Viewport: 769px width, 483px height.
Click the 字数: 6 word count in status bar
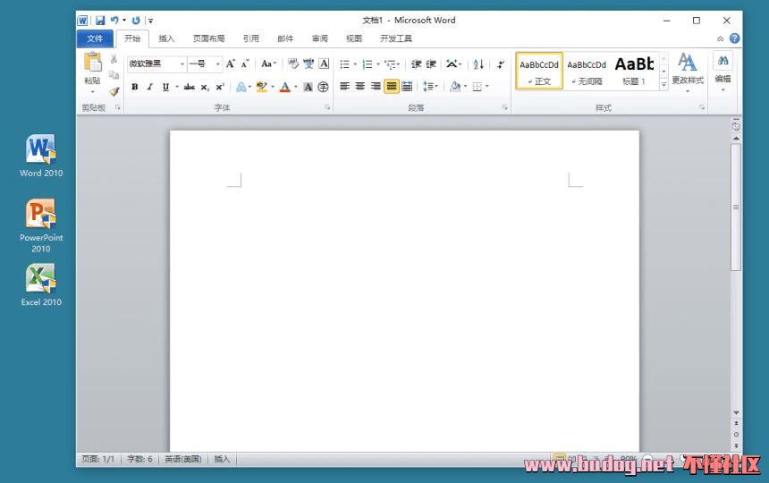pos(139,459)
